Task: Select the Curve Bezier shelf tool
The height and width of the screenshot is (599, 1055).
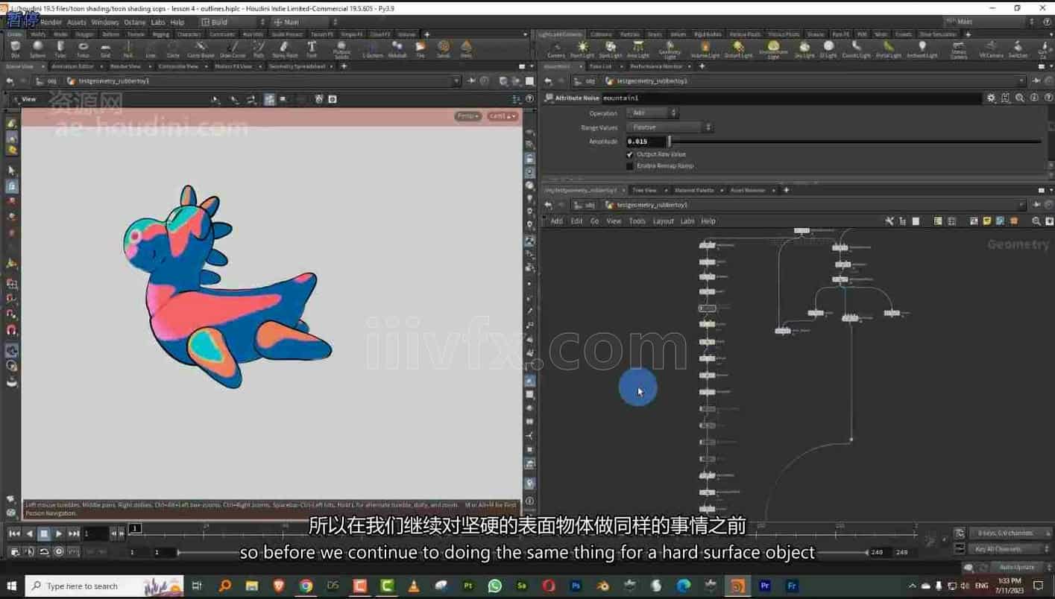Action: (201, 50)
